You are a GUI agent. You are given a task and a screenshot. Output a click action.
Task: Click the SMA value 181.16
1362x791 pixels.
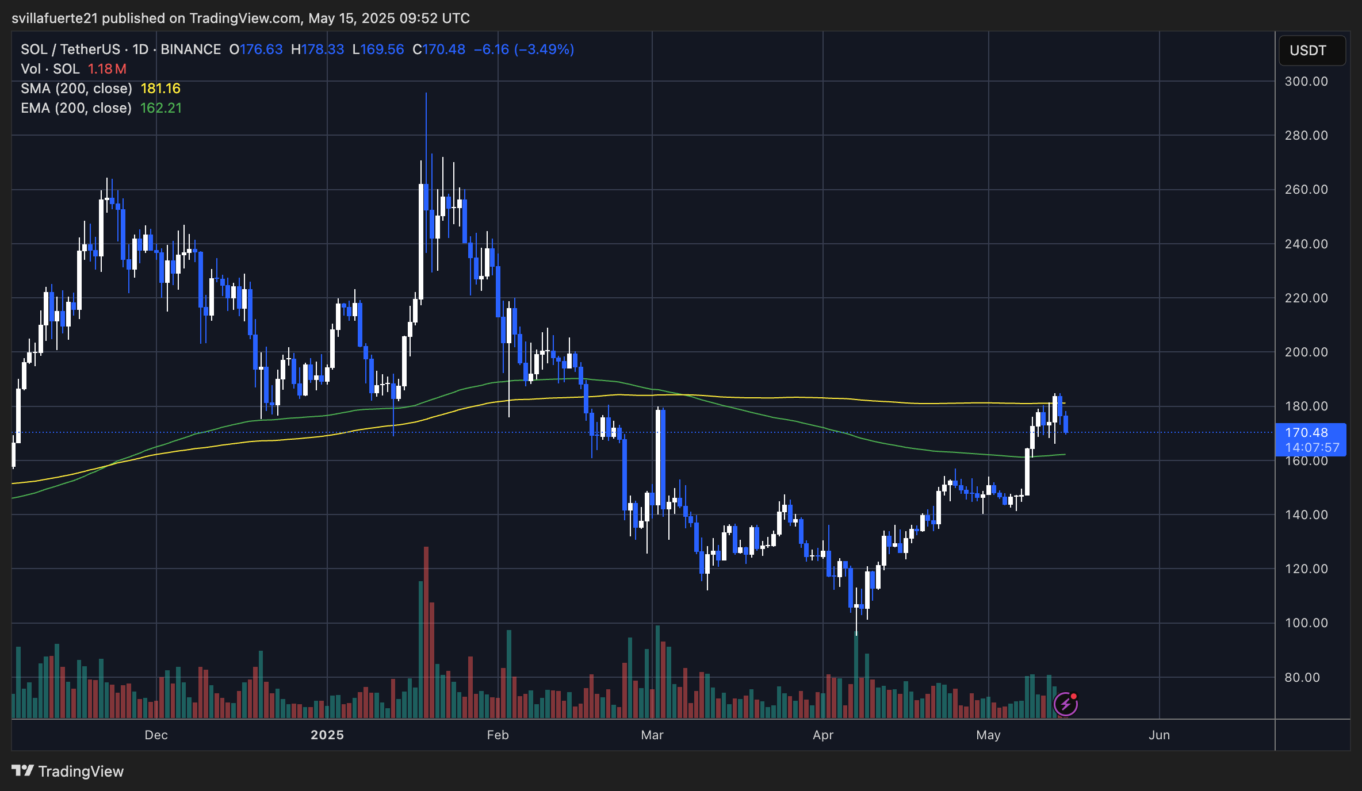[x=160, y=89]
